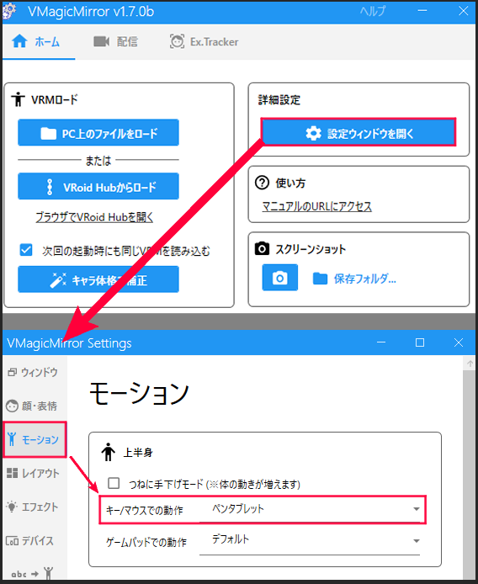Open the ヘルプ menu in title bar

click(x=373, y=11)
